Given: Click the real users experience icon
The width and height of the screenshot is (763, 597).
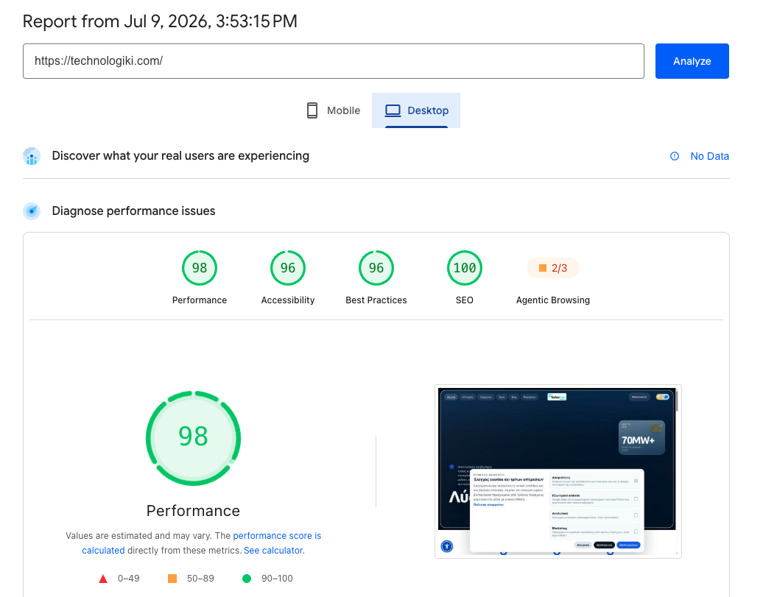Looking at the screenshot, I should [32, 156].
